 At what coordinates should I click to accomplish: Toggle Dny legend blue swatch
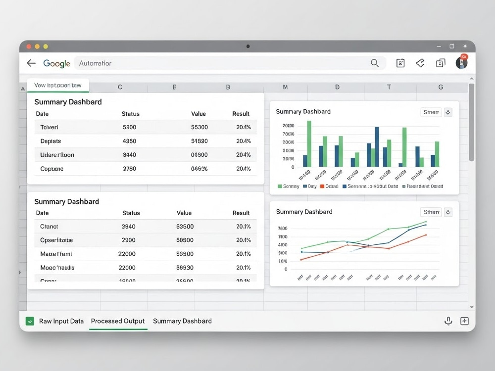305,186
